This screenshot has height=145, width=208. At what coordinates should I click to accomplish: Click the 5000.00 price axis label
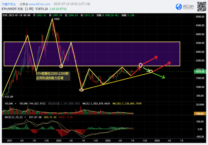200,17
